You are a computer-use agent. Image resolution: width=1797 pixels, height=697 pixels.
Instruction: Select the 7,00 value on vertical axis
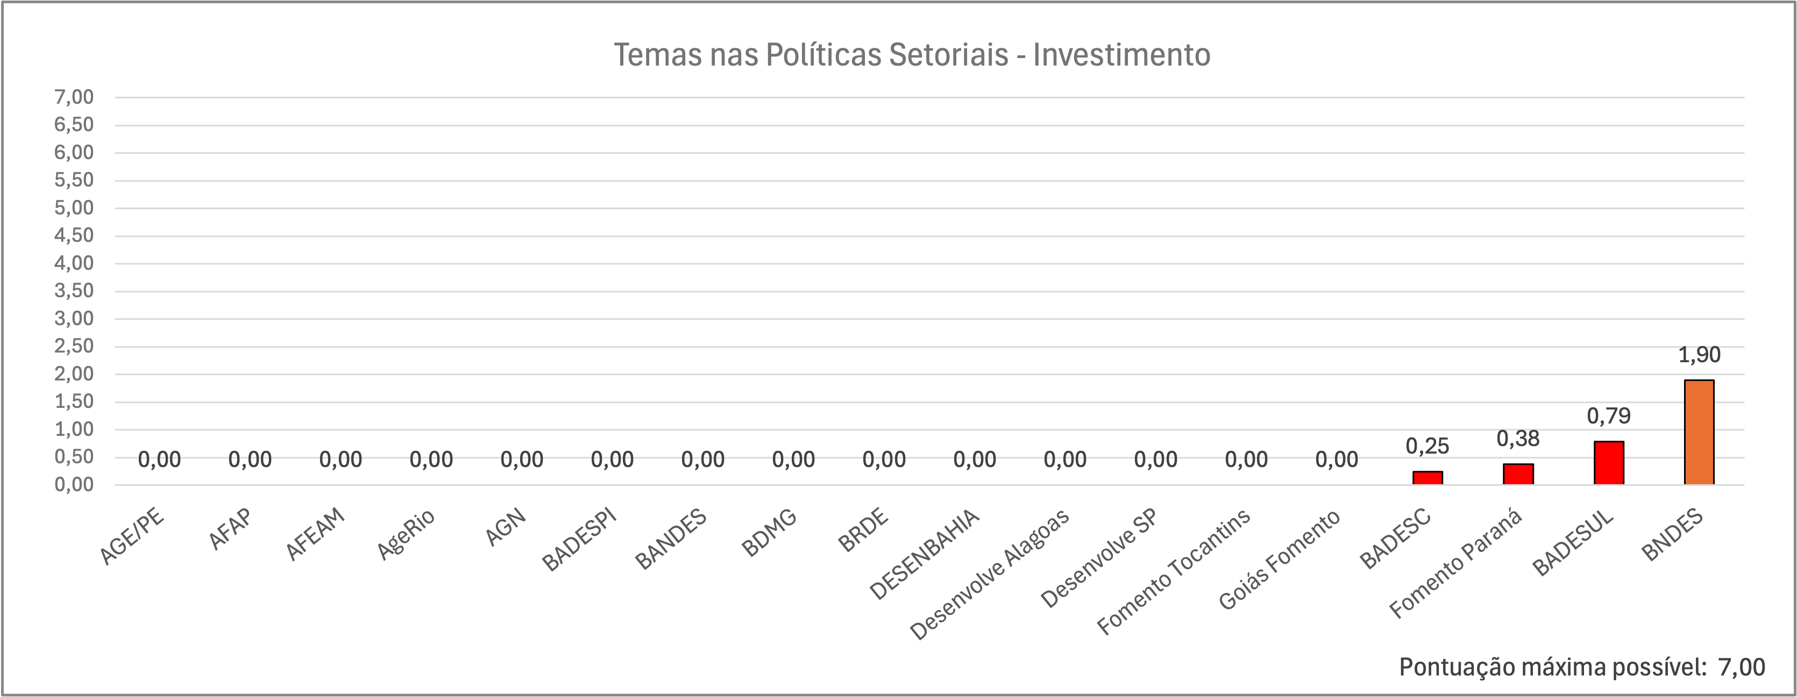(74, 97)
